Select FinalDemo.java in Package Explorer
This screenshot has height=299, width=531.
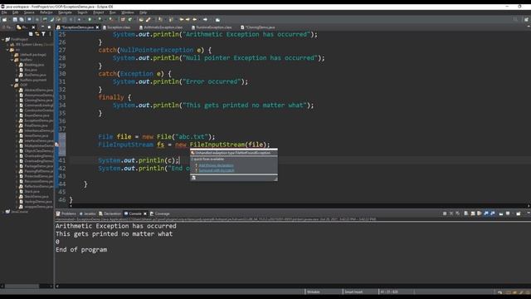pyautogui.click(x=37, y=125)
